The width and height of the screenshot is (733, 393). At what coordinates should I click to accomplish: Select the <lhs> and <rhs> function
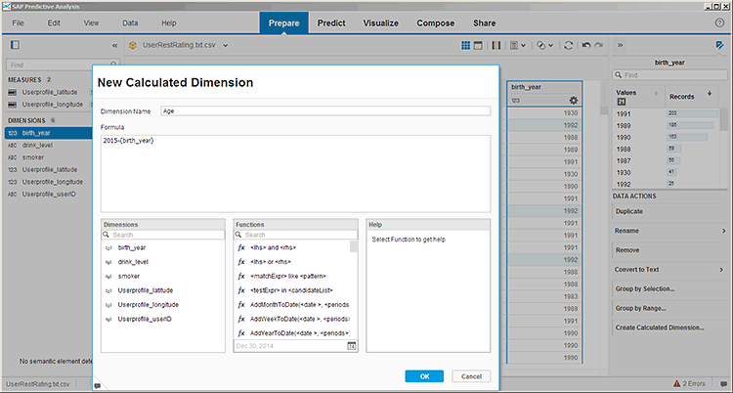tap(273, 247)
